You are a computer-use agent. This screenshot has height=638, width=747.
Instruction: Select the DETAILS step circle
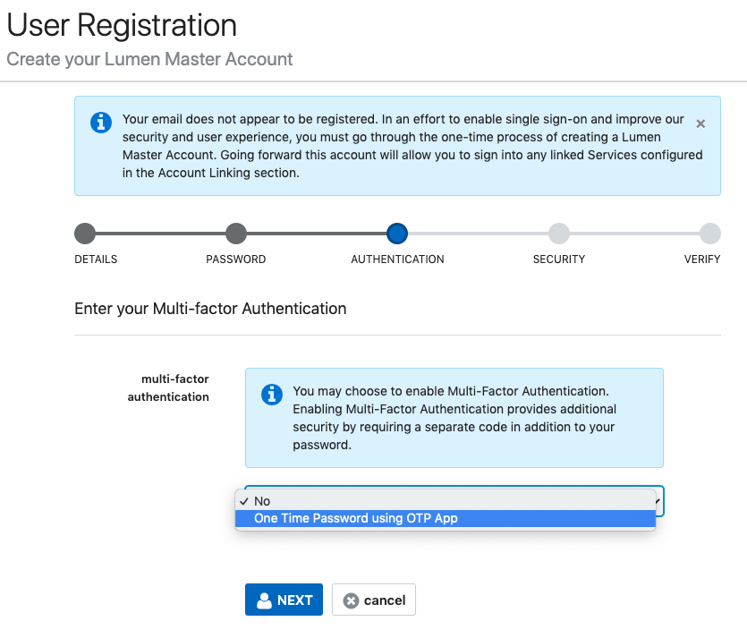coord(85,234)
